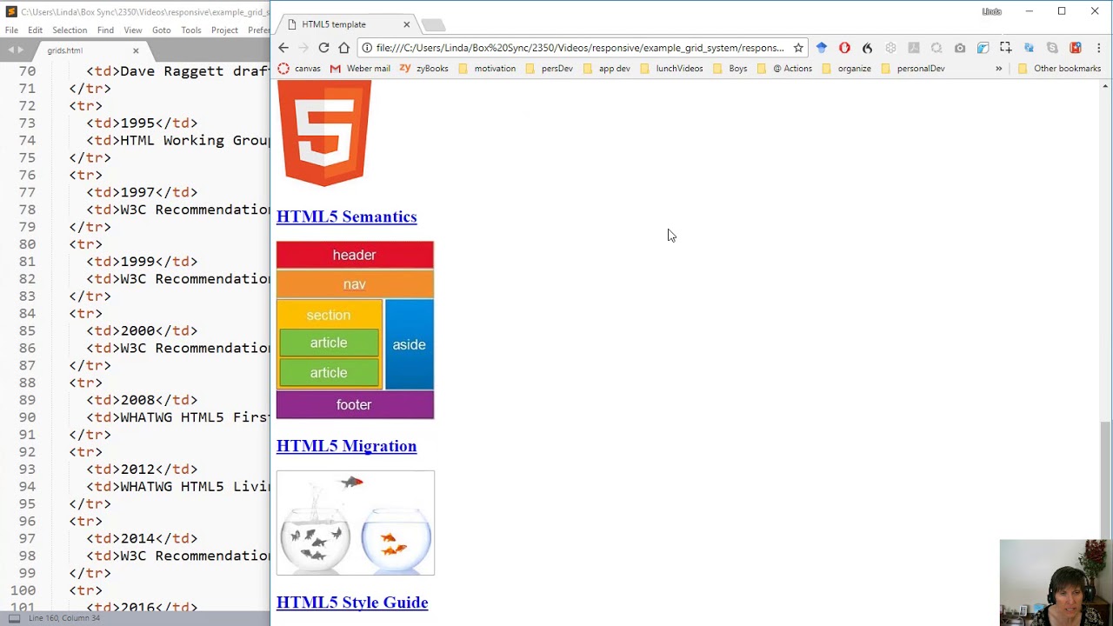
Task: Open the @ Actions bookmarks folder
Action: pos(784,69)
